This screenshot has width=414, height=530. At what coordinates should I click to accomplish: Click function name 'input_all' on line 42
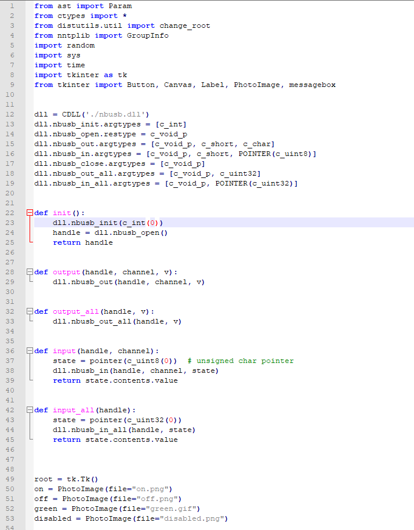73,410
